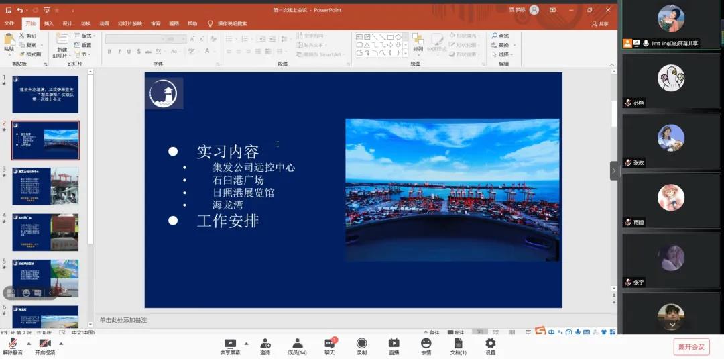
Task: Open the Emoji (表情) reactions icon
Action: tap(426, 344)
